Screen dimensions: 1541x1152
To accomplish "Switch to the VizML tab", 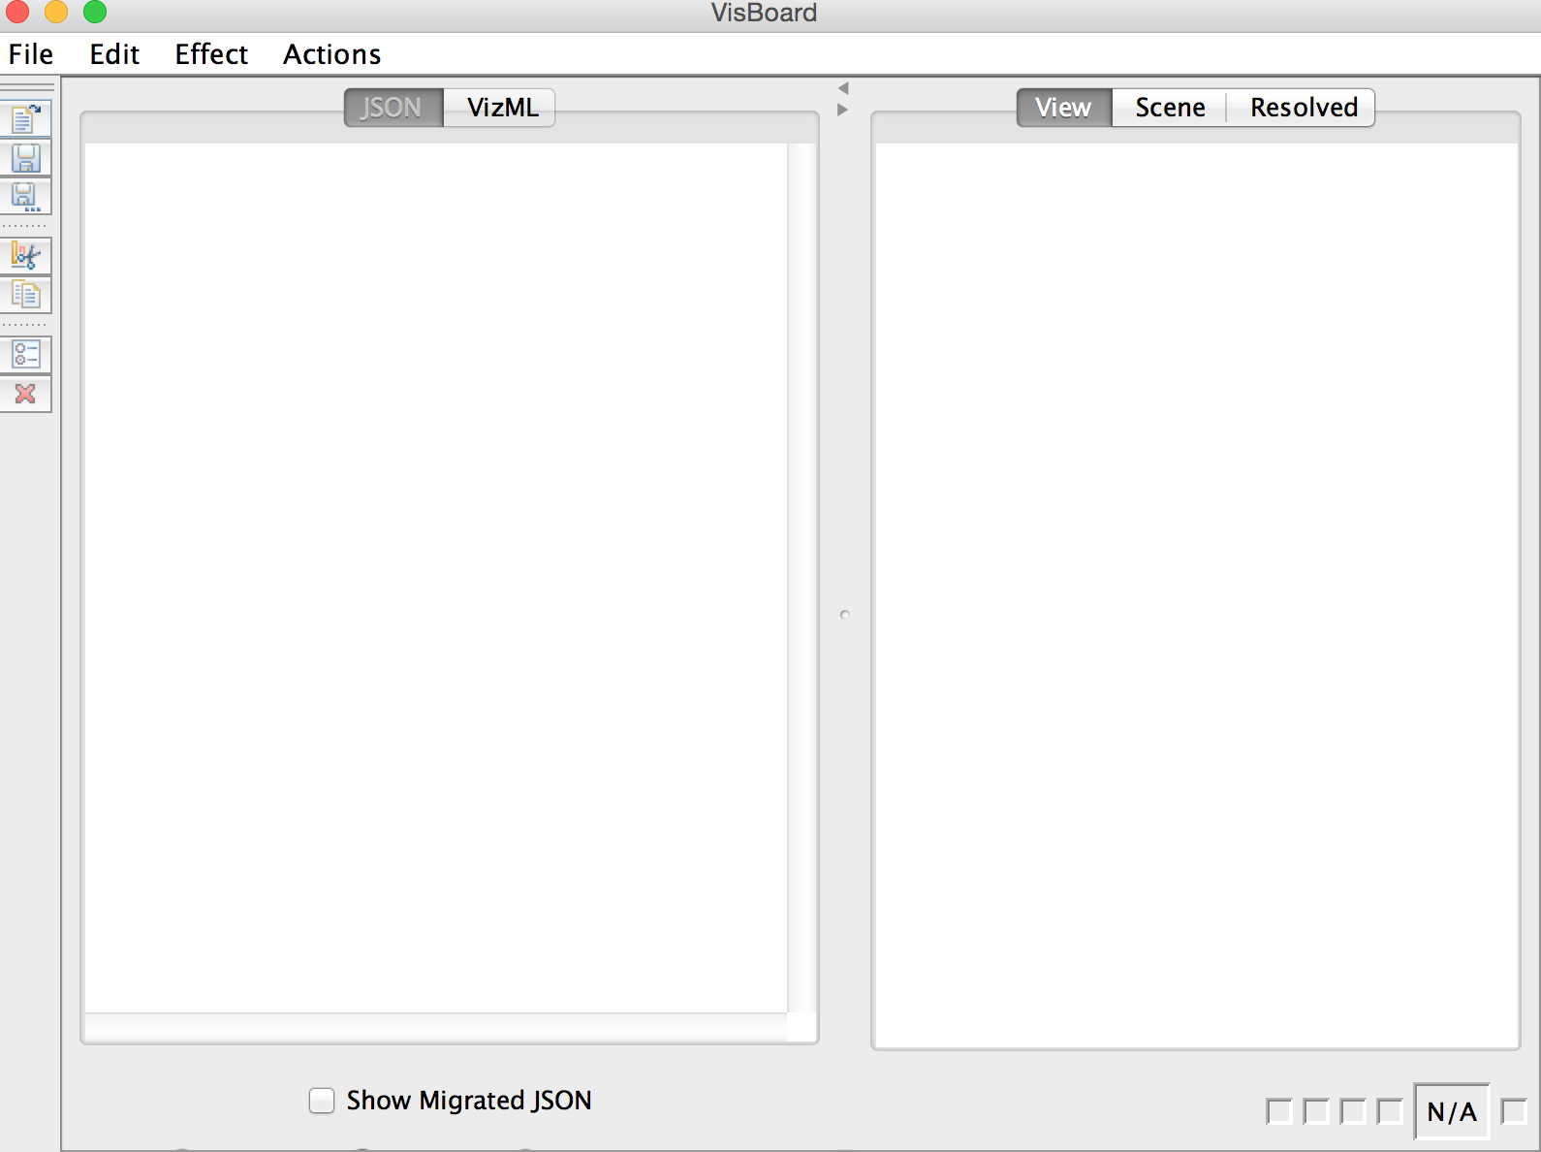I will pos(502,108).
